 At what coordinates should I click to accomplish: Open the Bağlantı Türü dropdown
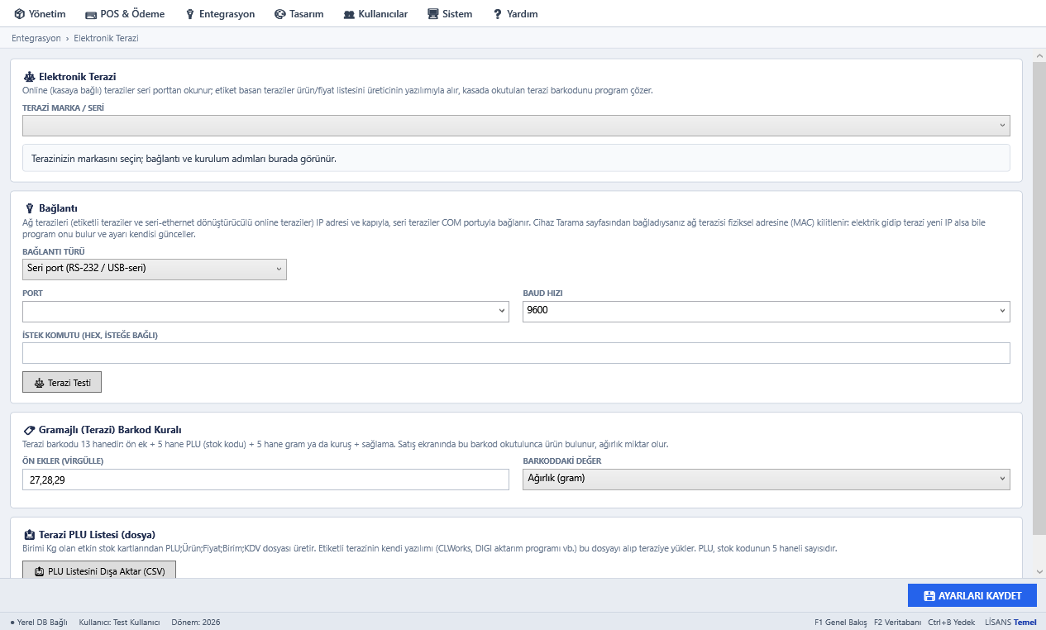(155, 269)
